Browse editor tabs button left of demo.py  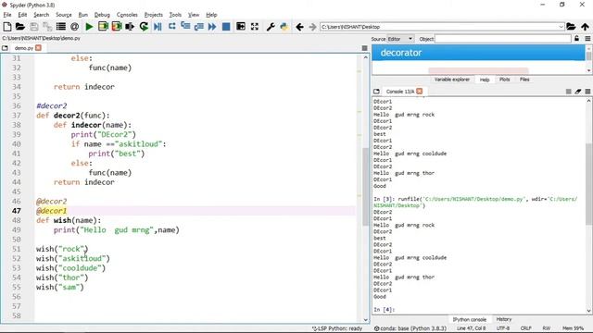[x=5, y=48]
